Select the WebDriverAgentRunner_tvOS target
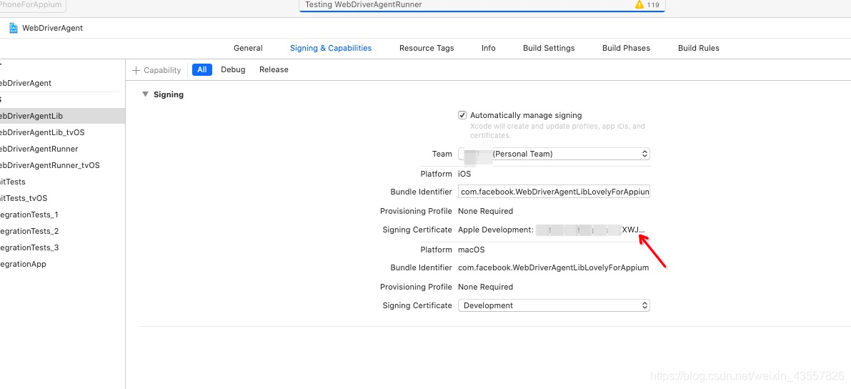The height and width of the screenshot is (389, 851). (x=62, y=165)
